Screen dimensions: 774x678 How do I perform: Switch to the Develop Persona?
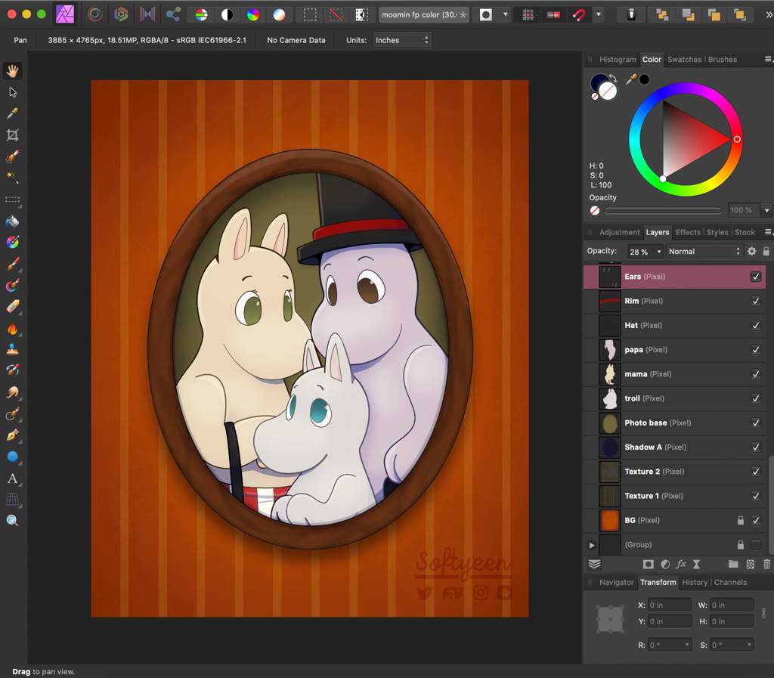(121, 14)
